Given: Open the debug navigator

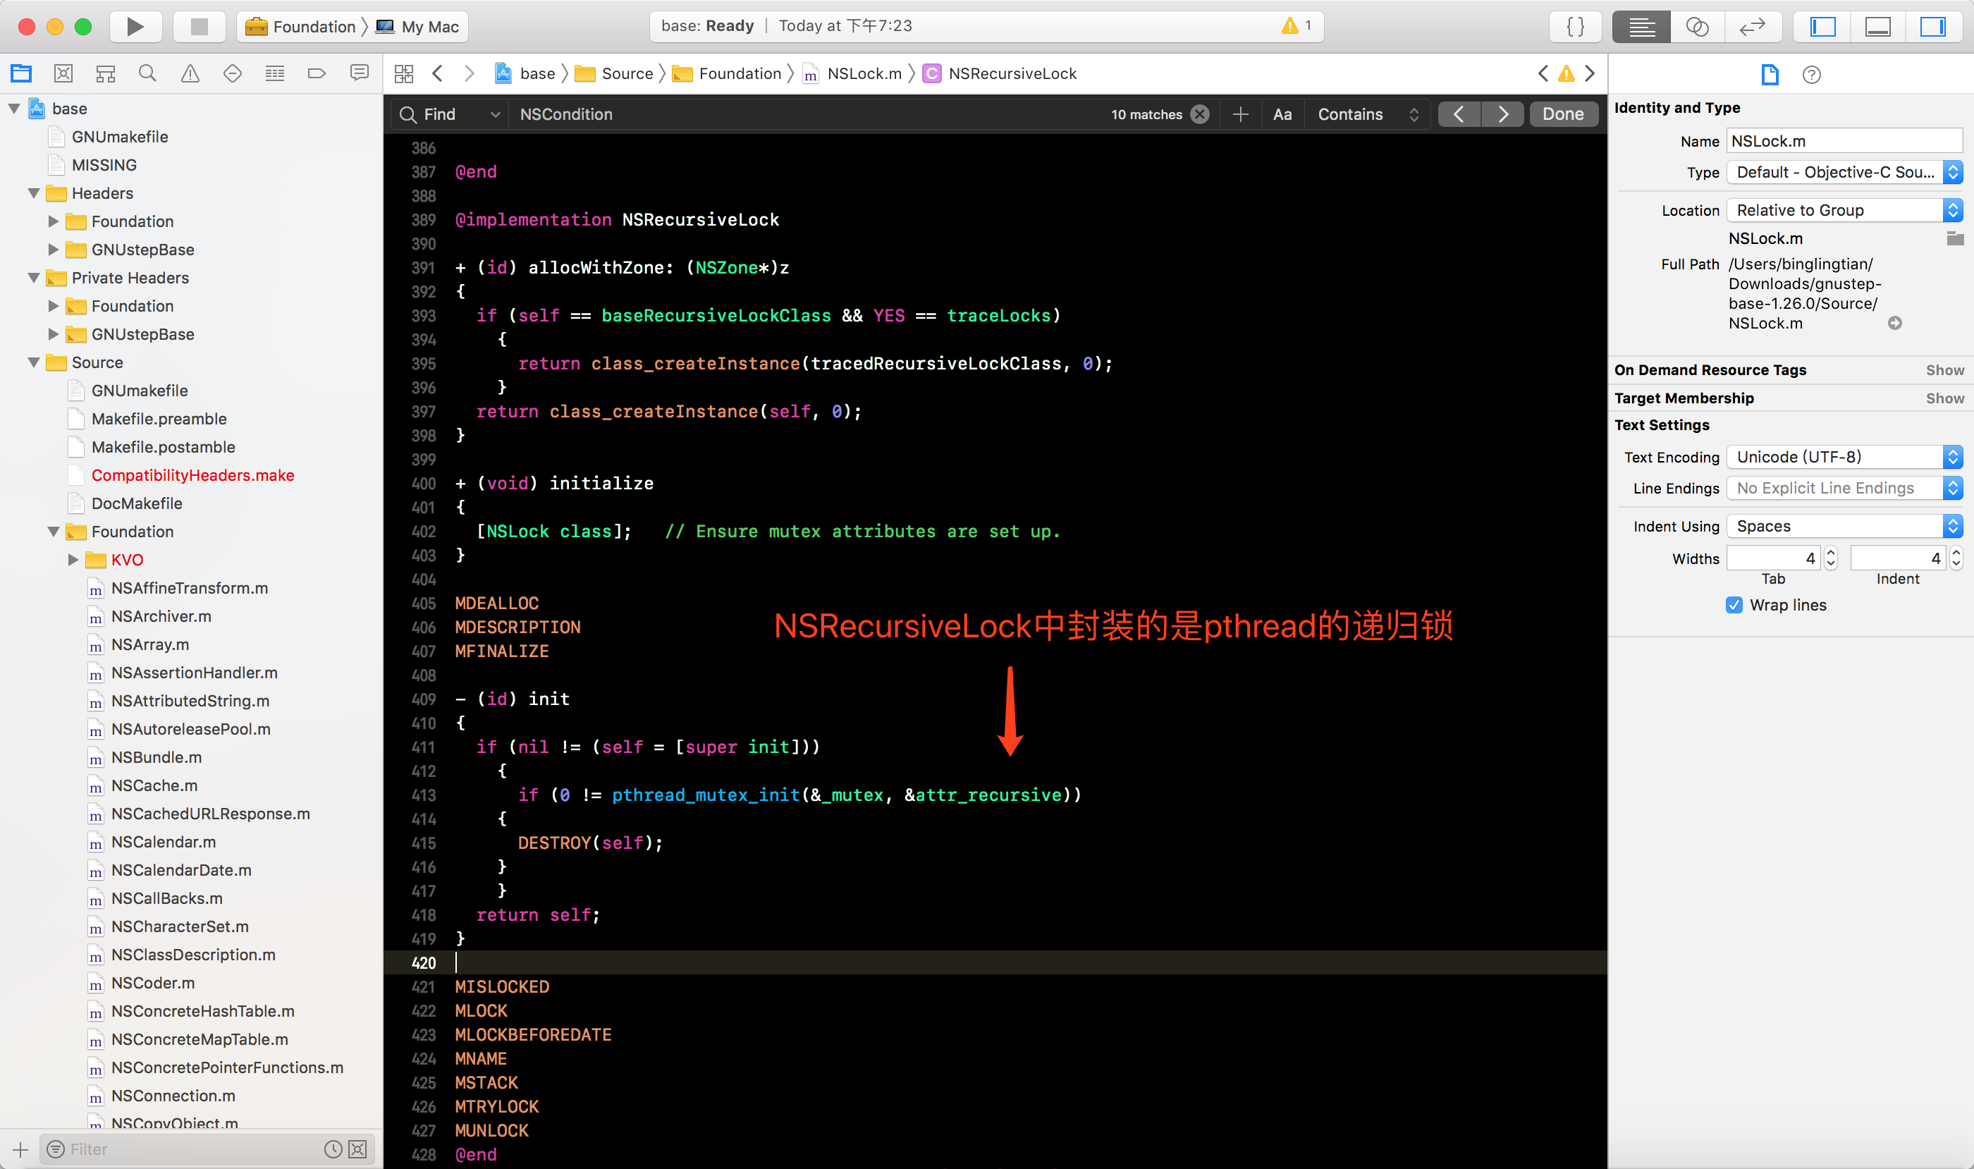Looking at the screenshot, I should tap(275, 73).
